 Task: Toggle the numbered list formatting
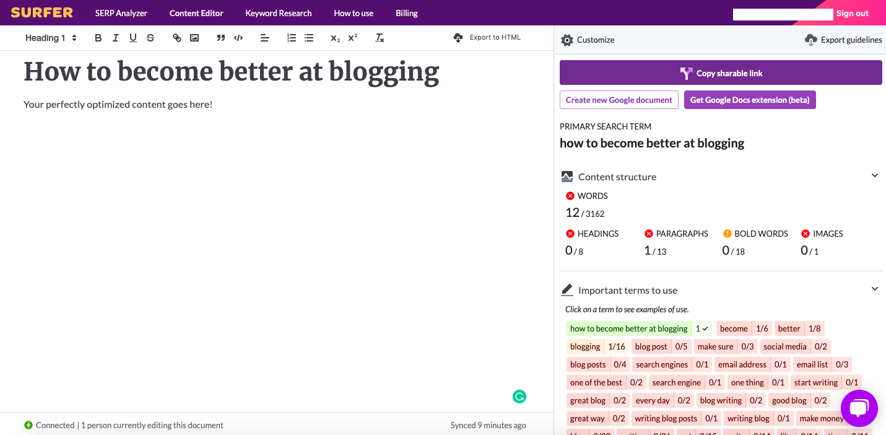292,38
